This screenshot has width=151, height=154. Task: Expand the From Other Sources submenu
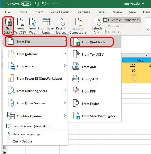click(36, 103)
